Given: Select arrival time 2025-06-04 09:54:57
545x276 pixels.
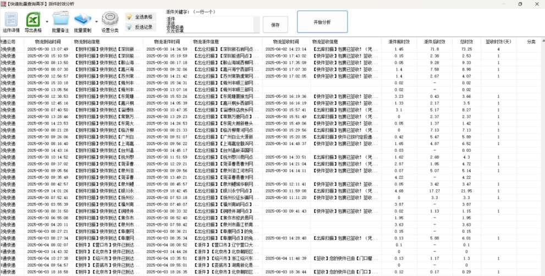Looking at the screenshot, I should tap(48, 265).
